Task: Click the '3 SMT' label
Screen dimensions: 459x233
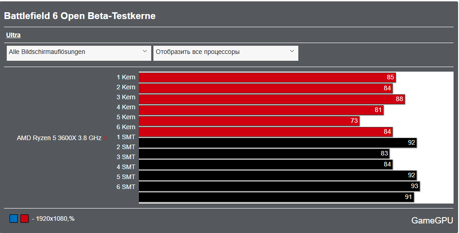Action: [126, 157]
